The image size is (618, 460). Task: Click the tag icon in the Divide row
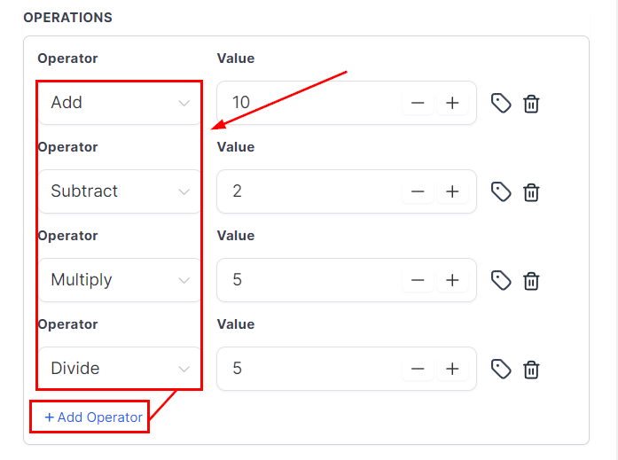(x=501, y=369)
